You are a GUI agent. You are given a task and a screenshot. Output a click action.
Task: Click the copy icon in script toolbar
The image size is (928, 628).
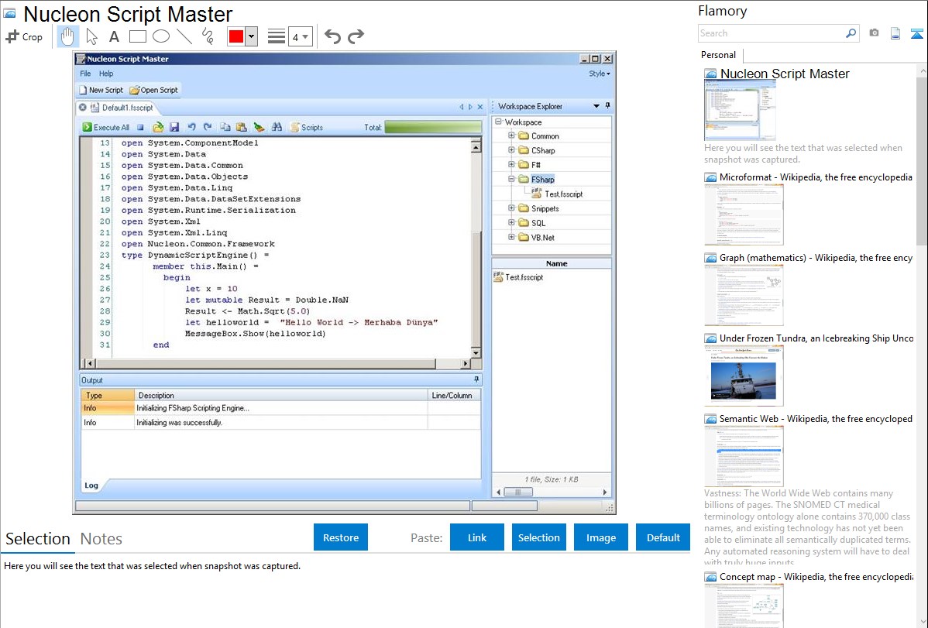[x=225, y=127]
